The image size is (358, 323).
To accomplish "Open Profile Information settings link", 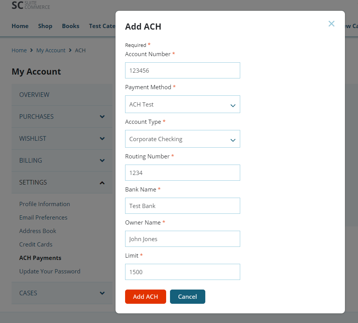I will 45,204.
